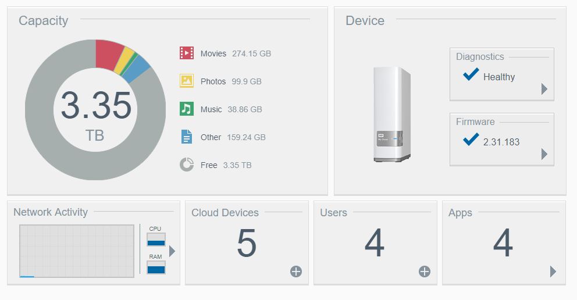Click the 274.15 GB value
The height and width of the screenshot is (300, 577).
[251, 53]
